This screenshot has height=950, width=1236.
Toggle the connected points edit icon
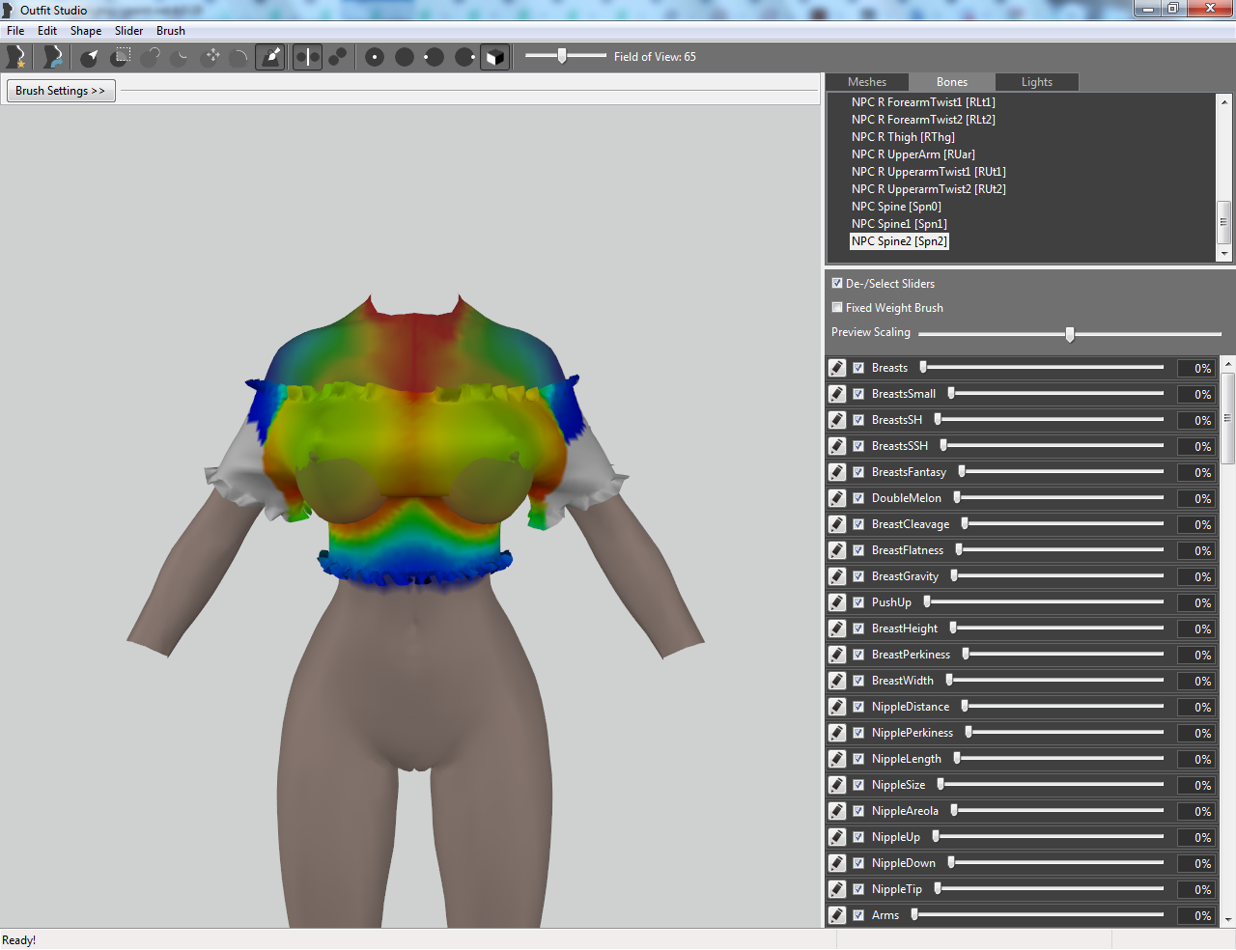tap(338, 57)
